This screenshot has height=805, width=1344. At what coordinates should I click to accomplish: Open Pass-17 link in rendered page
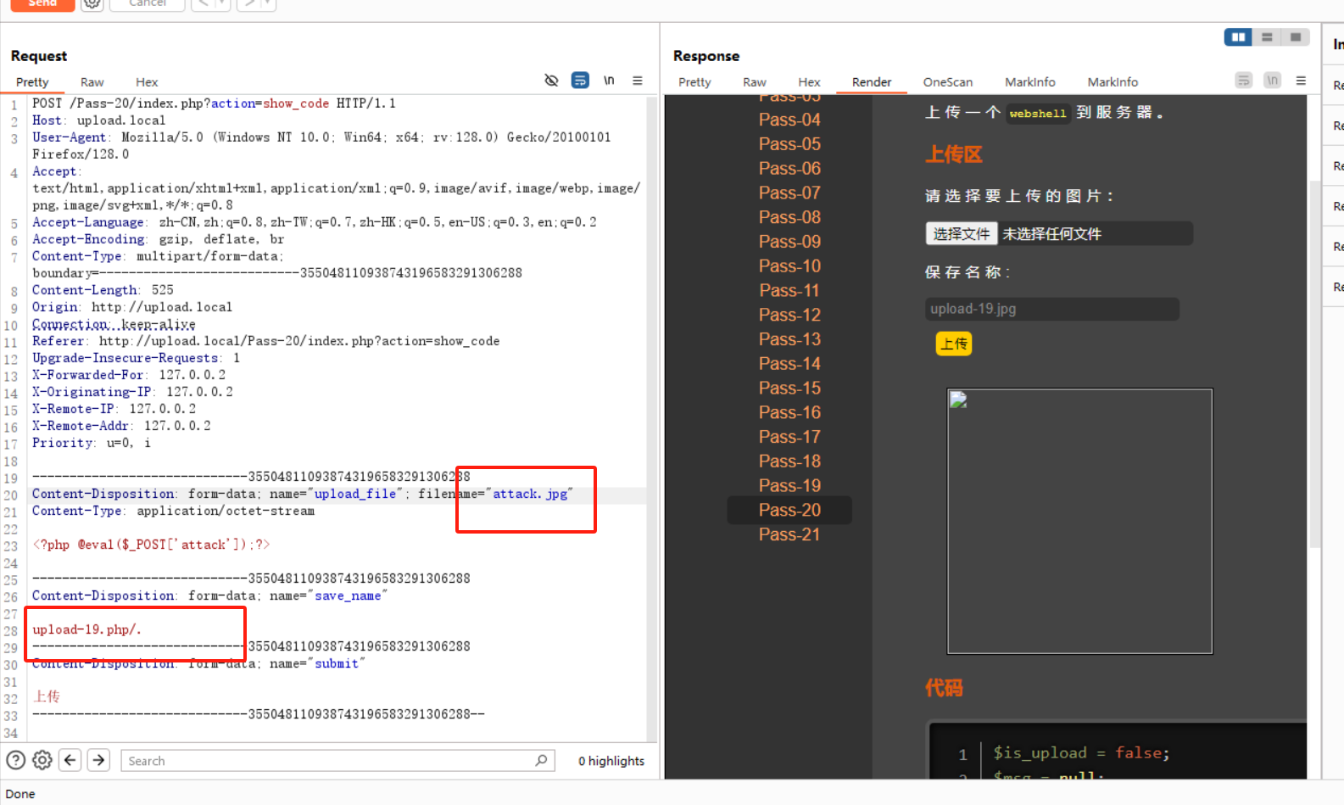(x=789, y=437)
